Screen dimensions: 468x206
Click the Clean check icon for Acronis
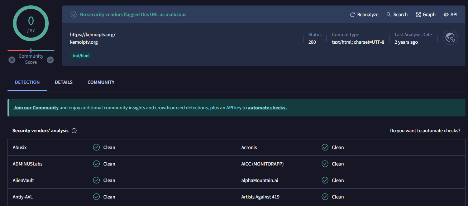coord(325,147)
